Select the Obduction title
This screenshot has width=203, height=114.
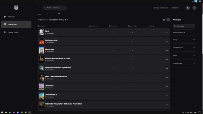49,85
